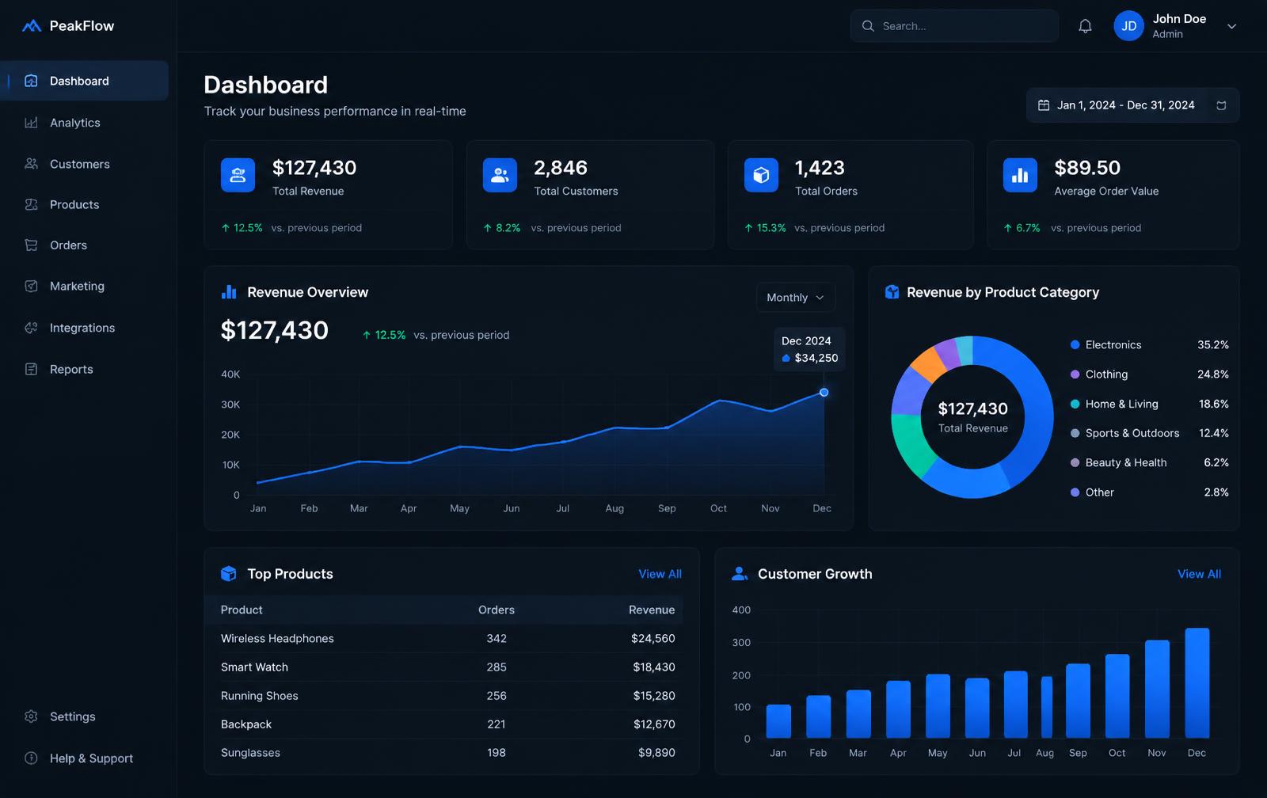The image size is (1267, 798).
Task: Click the refresh icon in date range picker
Action: (x=1221, y=105)
